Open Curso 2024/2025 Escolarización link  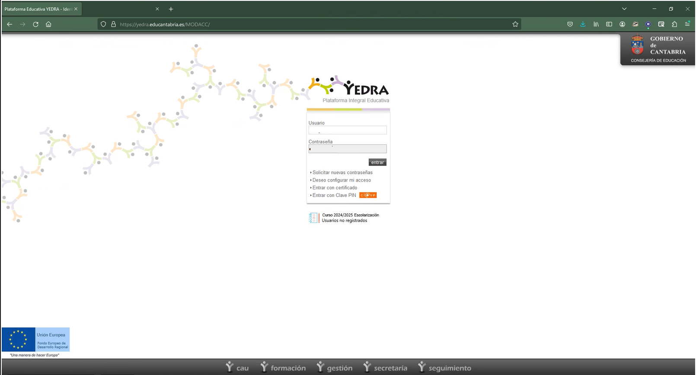click(x=351, y=215)
